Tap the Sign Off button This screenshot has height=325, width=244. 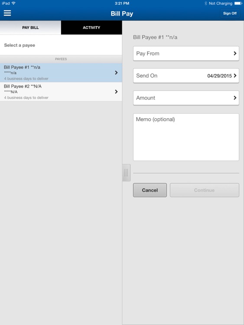pos(230,13)
